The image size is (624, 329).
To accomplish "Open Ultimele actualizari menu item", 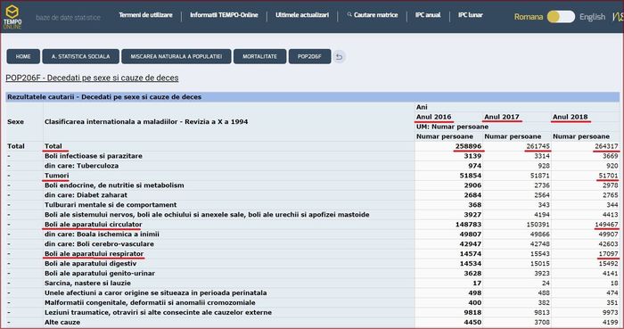I will 302,15.
